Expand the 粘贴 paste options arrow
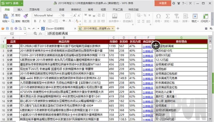 pos(9,21)
